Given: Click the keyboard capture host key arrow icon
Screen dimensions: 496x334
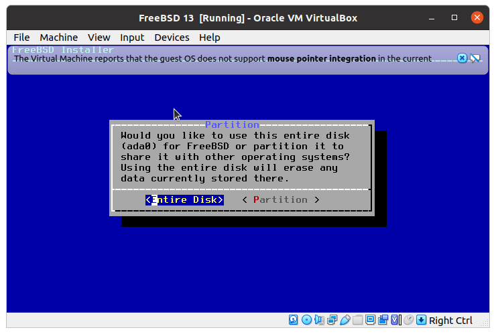Looking at the screenshot, I should (422, 320).
